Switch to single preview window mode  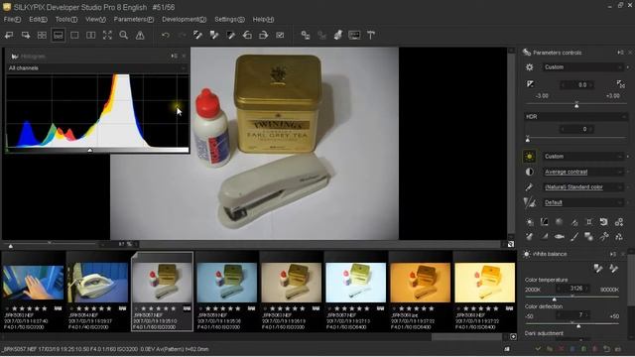coord(74,36)
